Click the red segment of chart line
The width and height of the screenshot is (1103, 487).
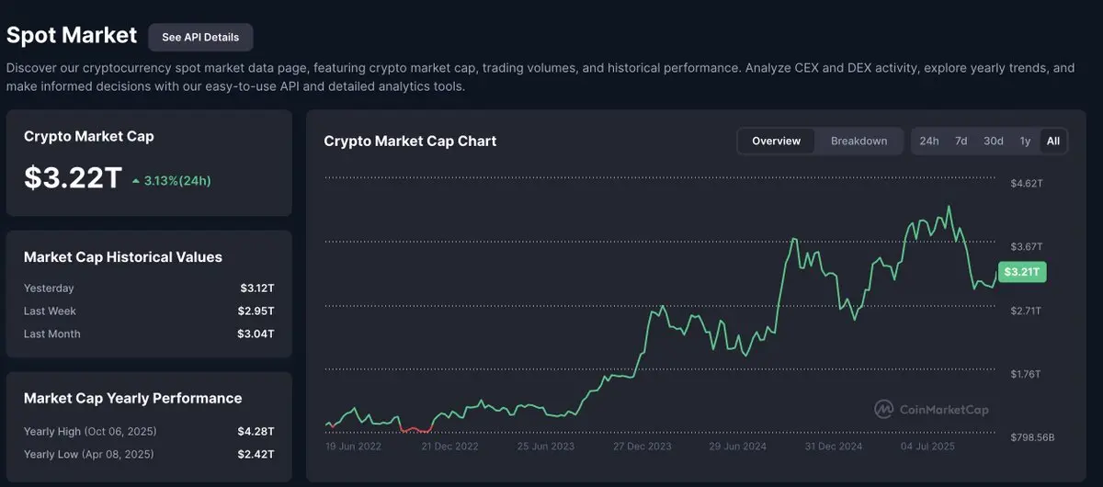tap(416, 429)
